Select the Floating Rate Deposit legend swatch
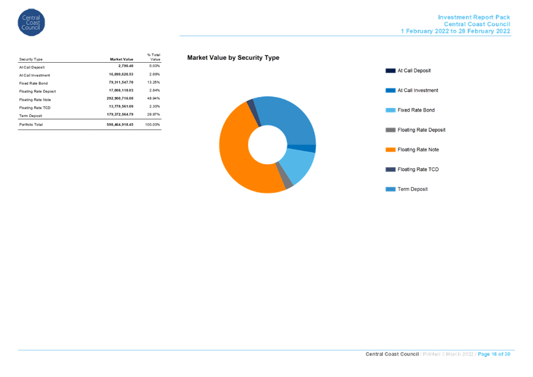 click(x=390, y=130)
